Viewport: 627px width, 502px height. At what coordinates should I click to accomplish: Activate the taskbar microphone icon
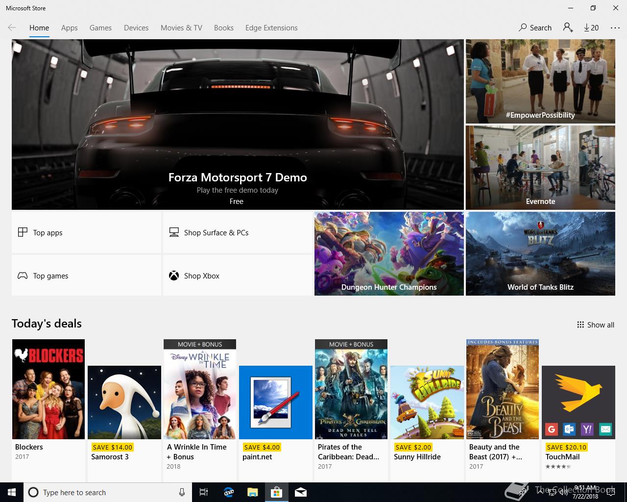pyautogui.click(x=182, y=492)
